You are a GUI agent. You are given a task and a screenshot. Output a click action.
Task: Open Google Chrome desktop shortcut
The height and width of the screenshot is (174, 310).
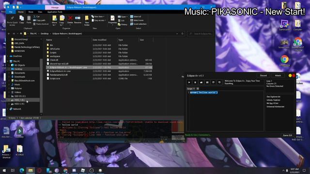pyautogui.click(x=284, y=60)
